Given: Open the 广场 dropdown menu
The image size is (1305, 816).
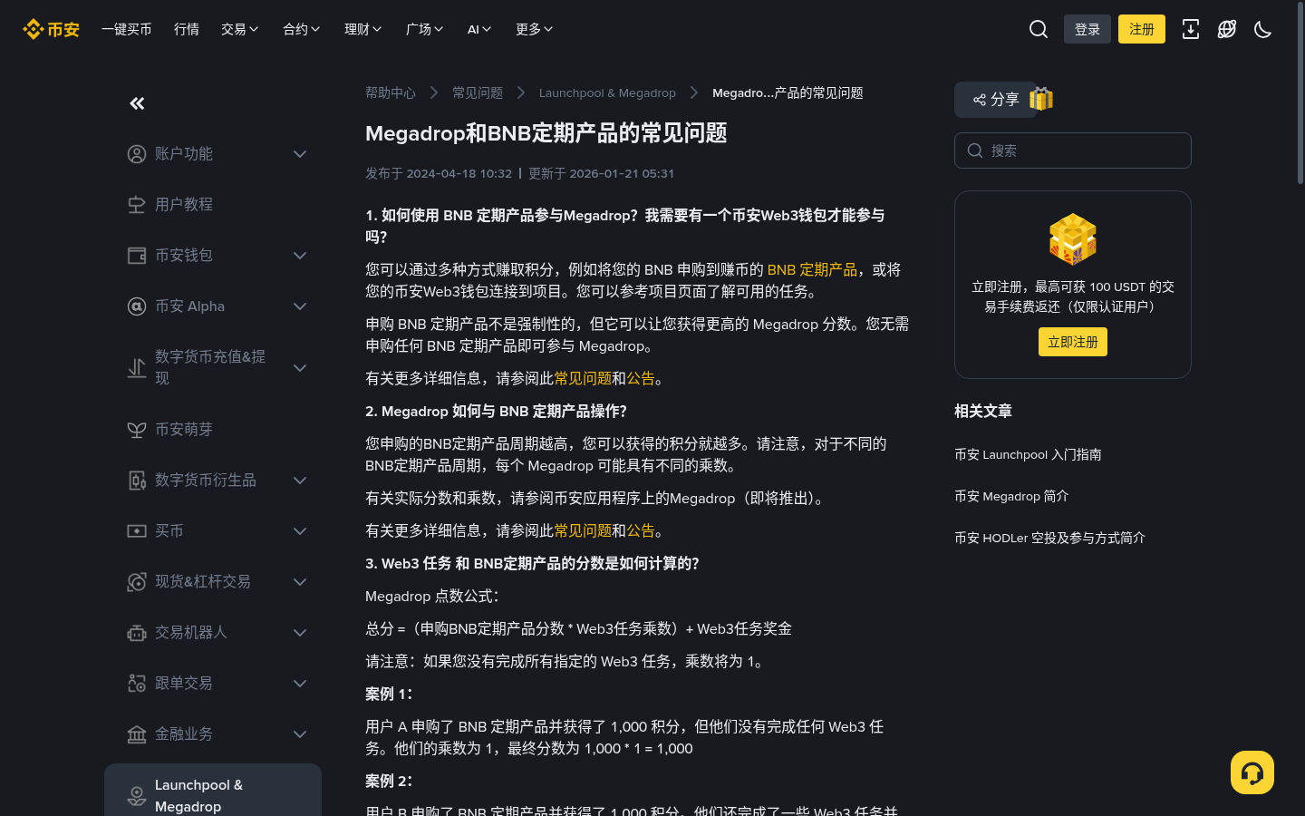Looking at the screenshot, I should [x=425, y=29].
